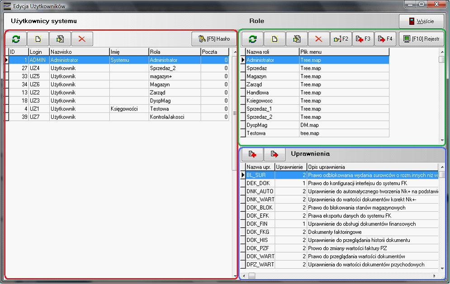
Task: Click the F2 button in roles toolbar
Action: click(x=341, y=39)
